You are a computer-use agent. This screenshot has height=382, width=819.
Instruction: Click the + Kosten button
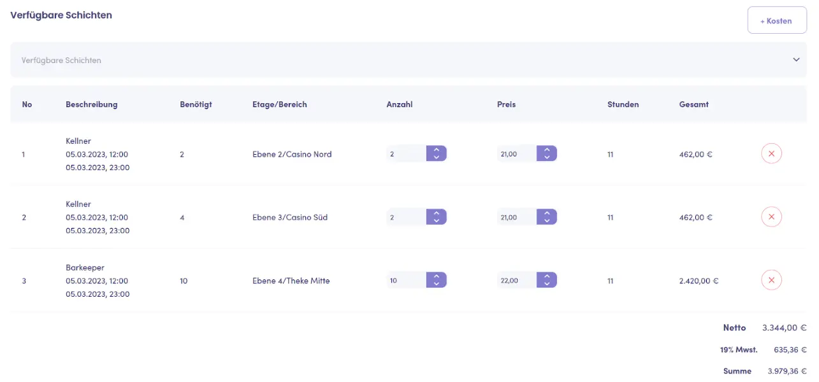click(776, 20)
